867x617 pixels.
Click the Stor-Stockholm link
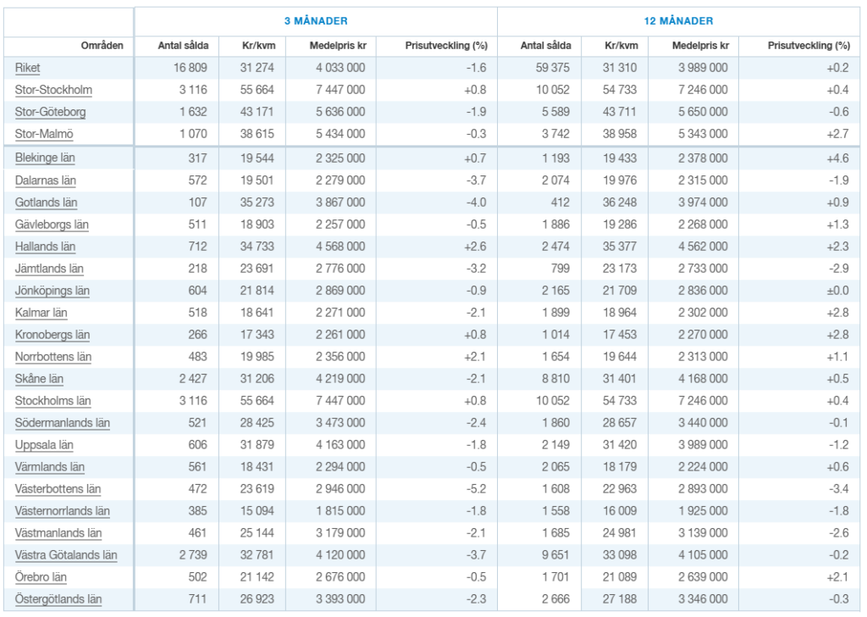click(x=53, y=90)
